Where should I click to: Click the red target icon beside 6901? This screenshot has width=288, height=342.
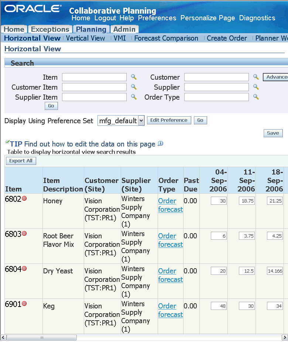(24, 304)
